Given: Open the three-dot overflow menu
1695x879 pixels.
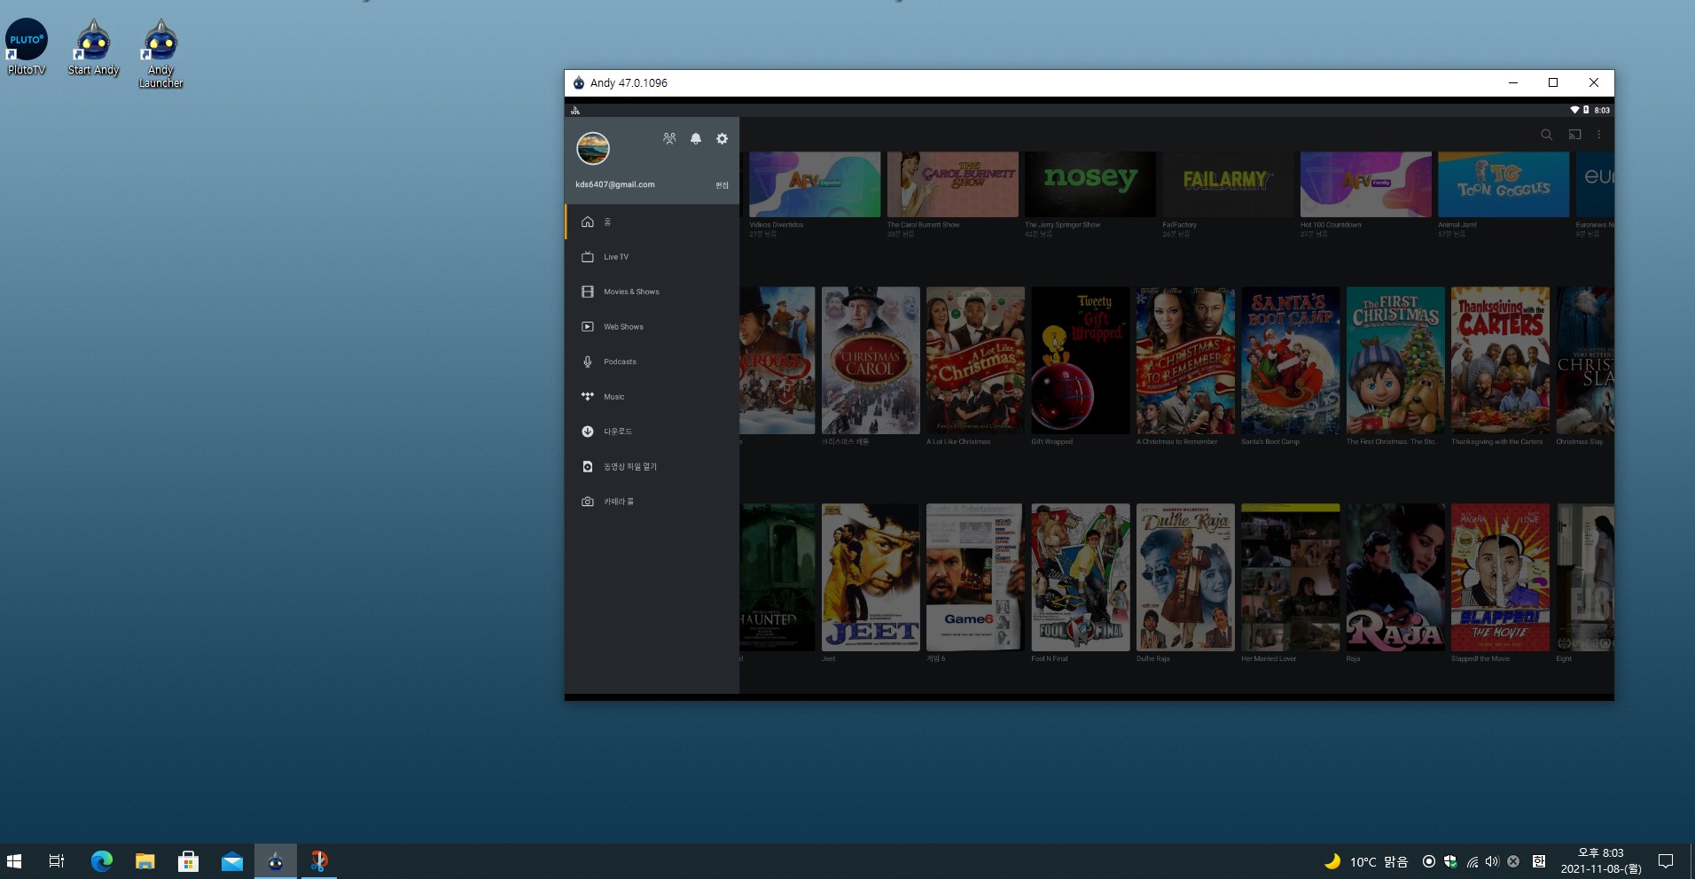Looking at the screenshot, I should (x=1599, y=135).
